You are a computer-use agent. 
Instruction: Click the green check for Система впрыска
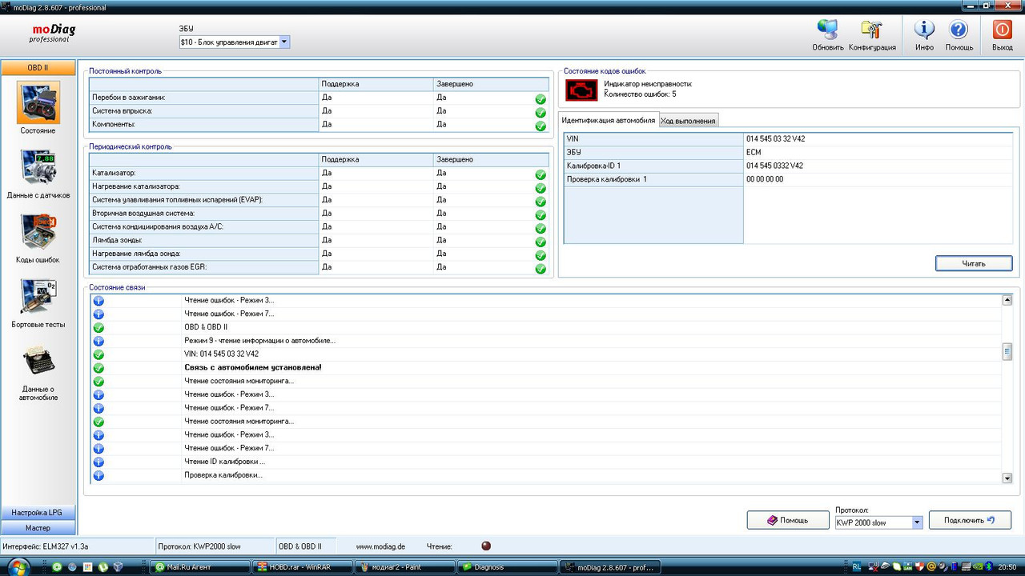[x=541, y=113]
